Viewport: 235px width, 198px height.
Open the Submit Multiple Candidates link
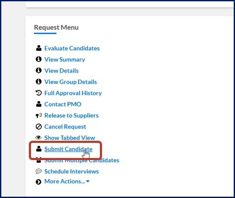(x=82, y=161)
